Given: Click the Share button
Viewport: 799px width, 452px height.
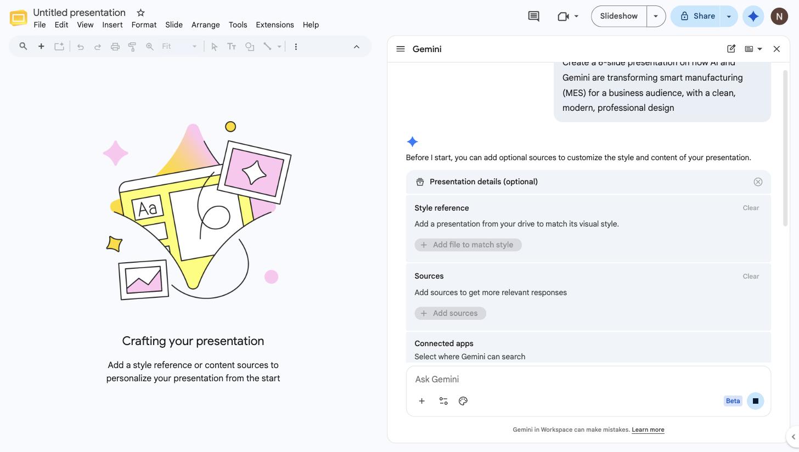Looking at the screenshot, I should coord(696,16).
